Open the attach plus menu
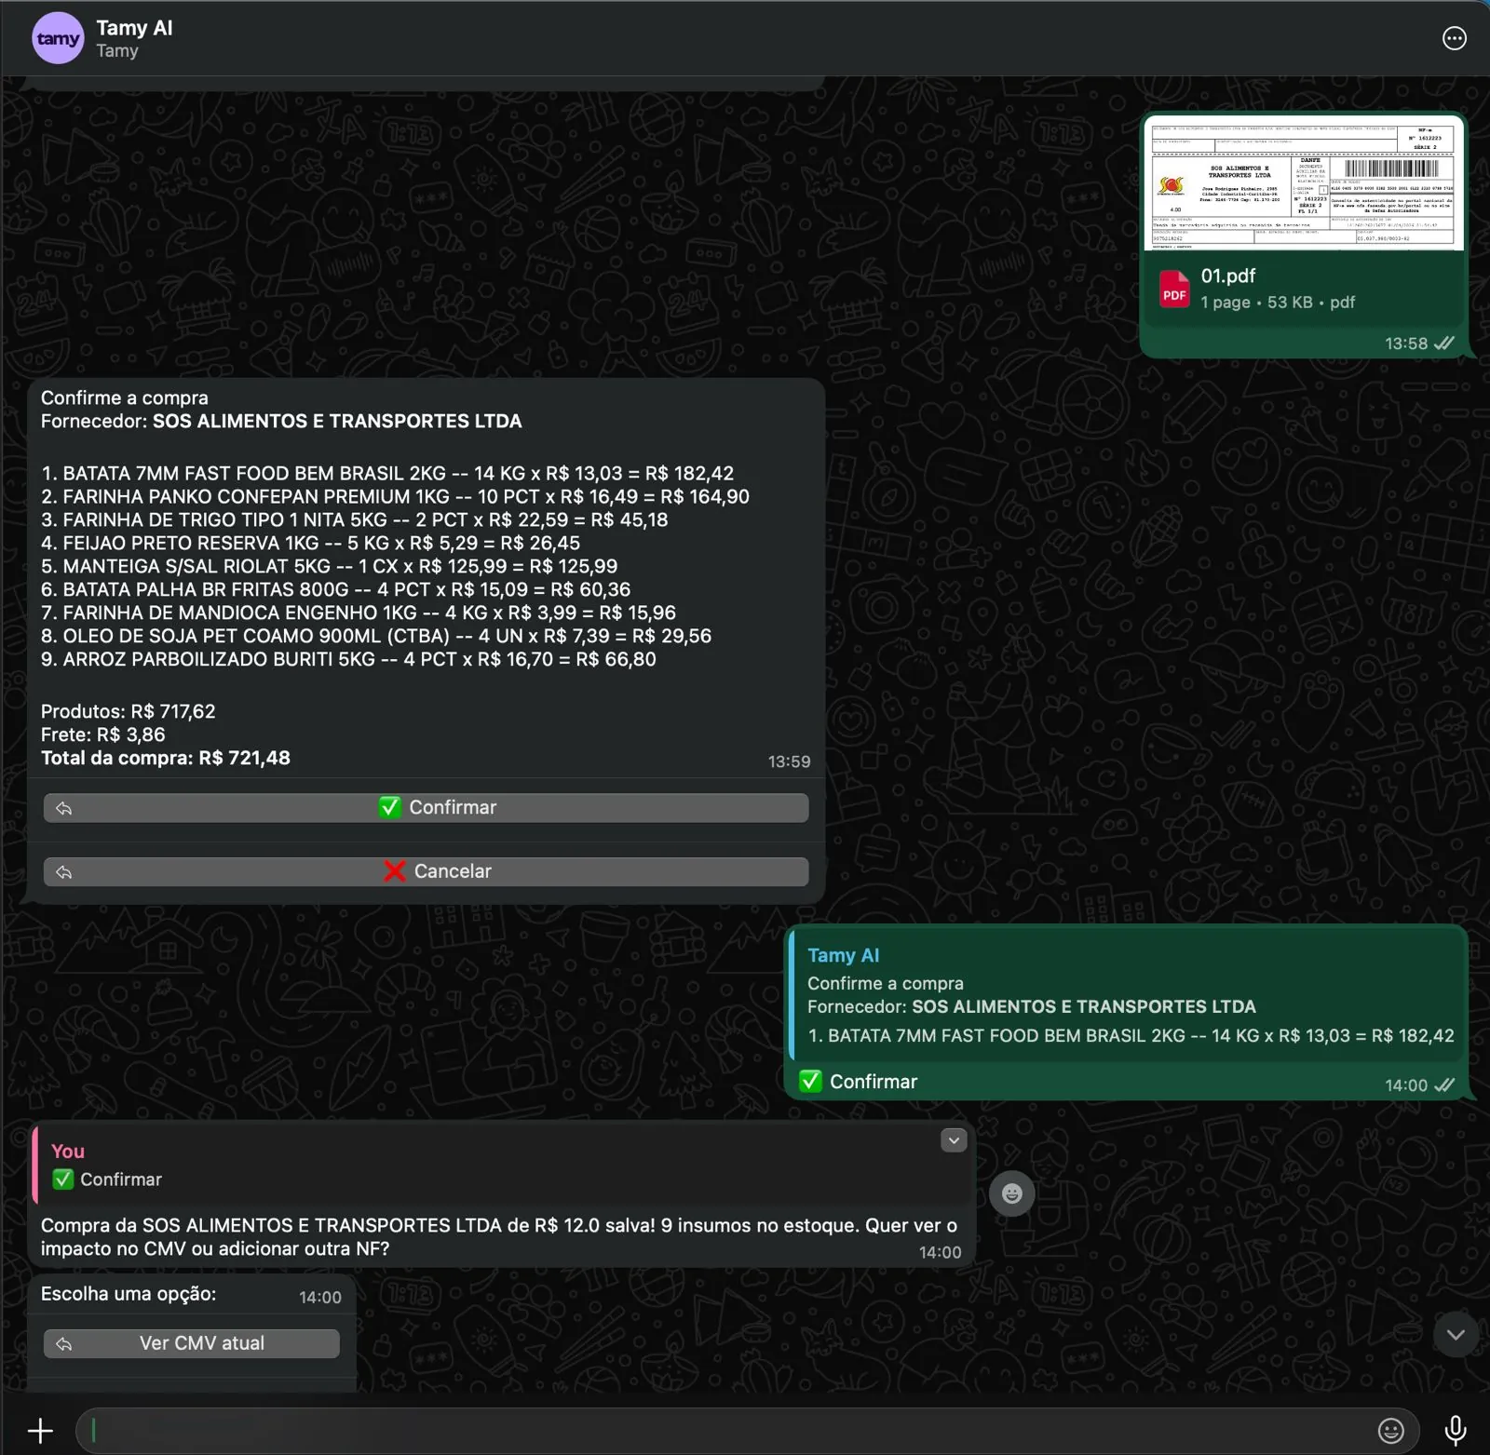The image size is (1490, 1455). point(40,1431)
